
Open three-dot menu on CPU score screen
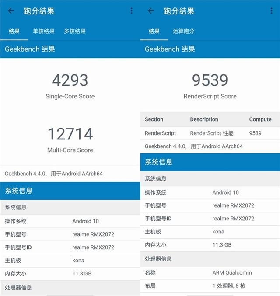(131, 11)
